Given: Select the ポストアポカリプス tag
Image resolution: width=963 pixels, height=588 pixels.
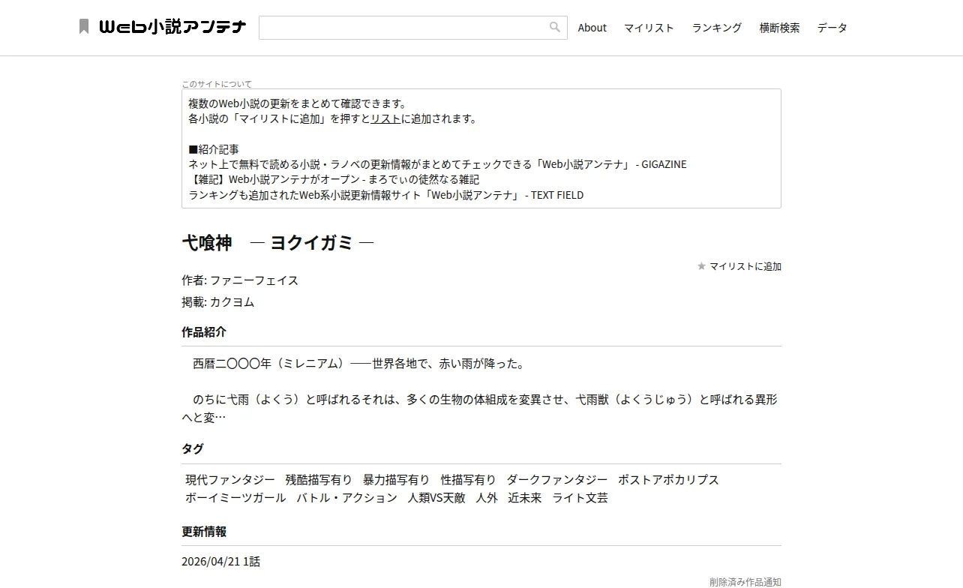Looking at the screenshot, I should [x=668, y=480].
